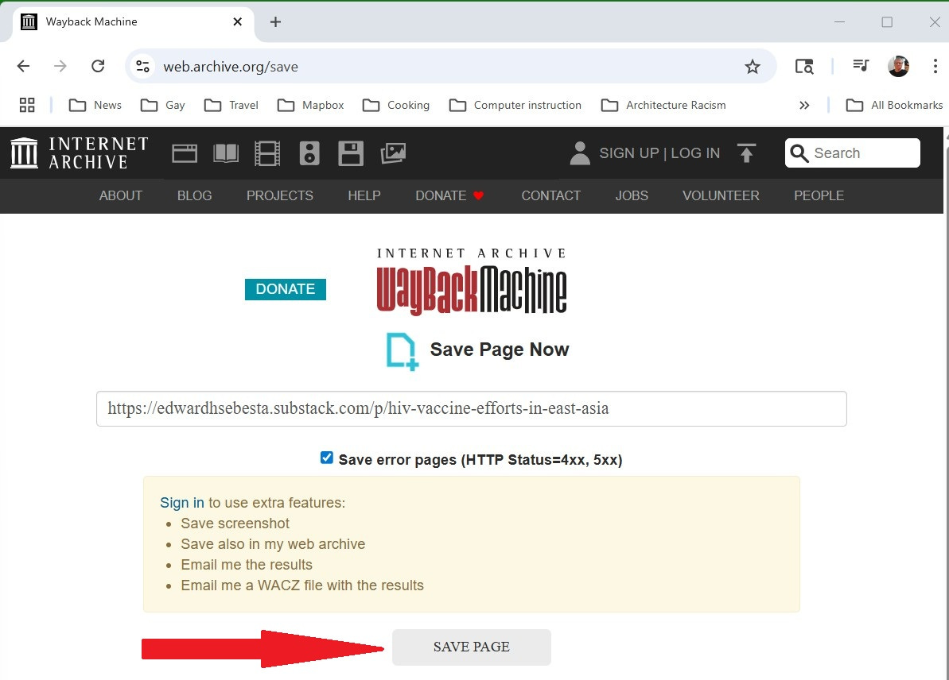Open the Texts book icon

(226, 153)
